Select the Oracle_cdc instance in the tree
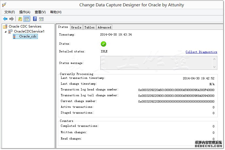The width and height of the screenshot is (225, 150). pyautogui.click(x=28, y=36)
